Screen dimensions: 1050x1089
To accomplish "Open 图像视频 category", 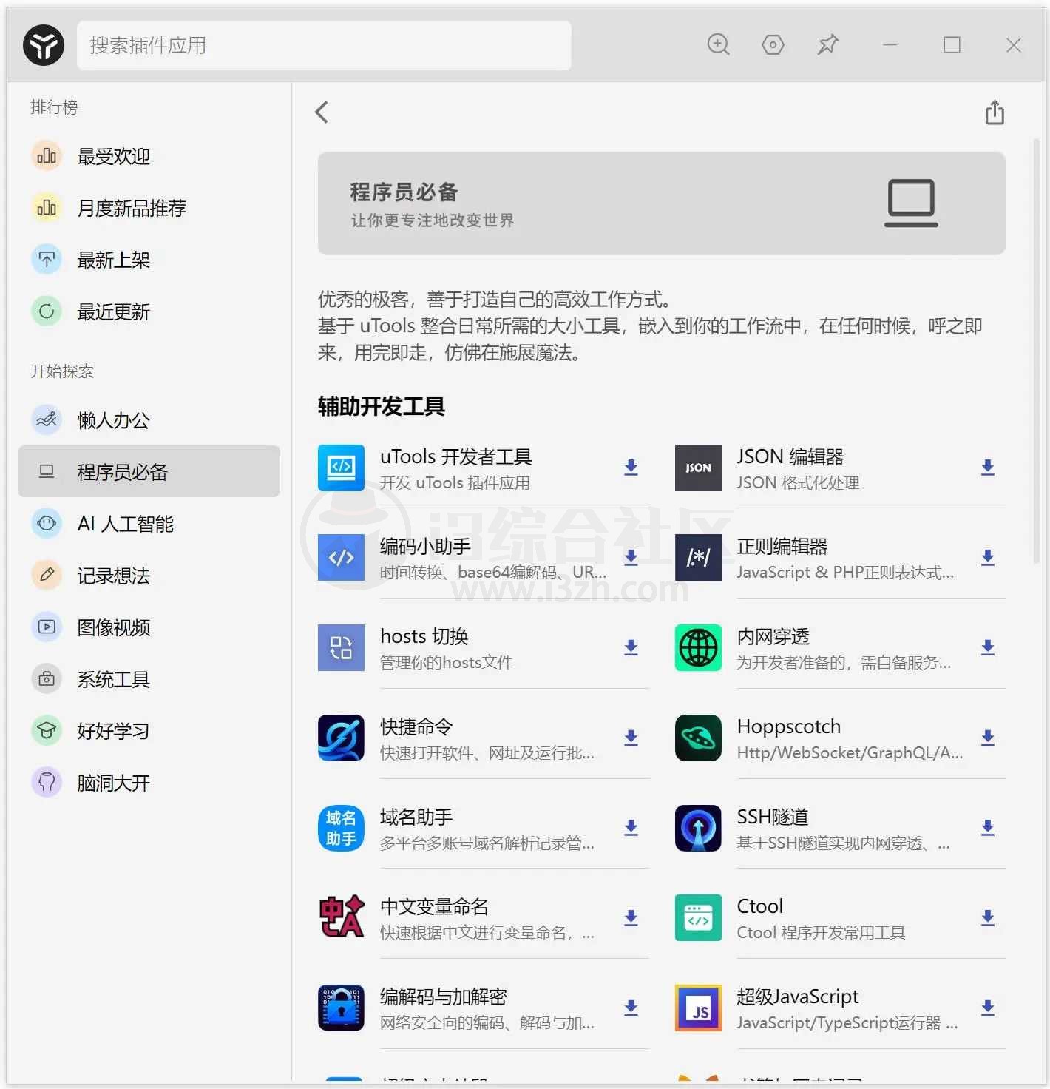I will click(x=149, y=627).
